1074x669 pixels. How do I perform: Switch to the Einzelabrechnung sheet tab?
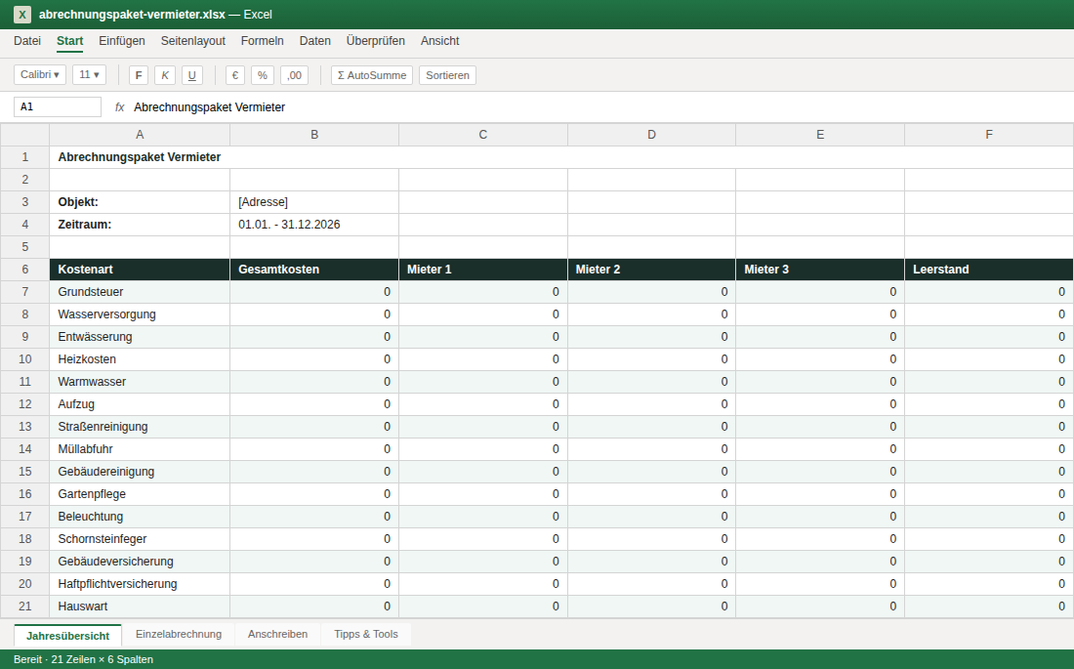[x=179, y=634]
